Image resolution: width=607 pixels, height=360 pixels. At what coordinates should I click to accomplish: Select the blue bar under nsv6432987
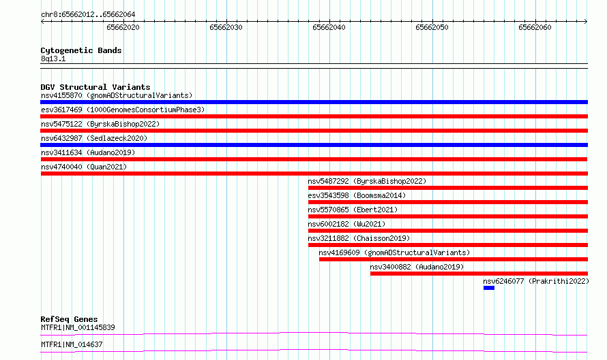click(314, 145)
